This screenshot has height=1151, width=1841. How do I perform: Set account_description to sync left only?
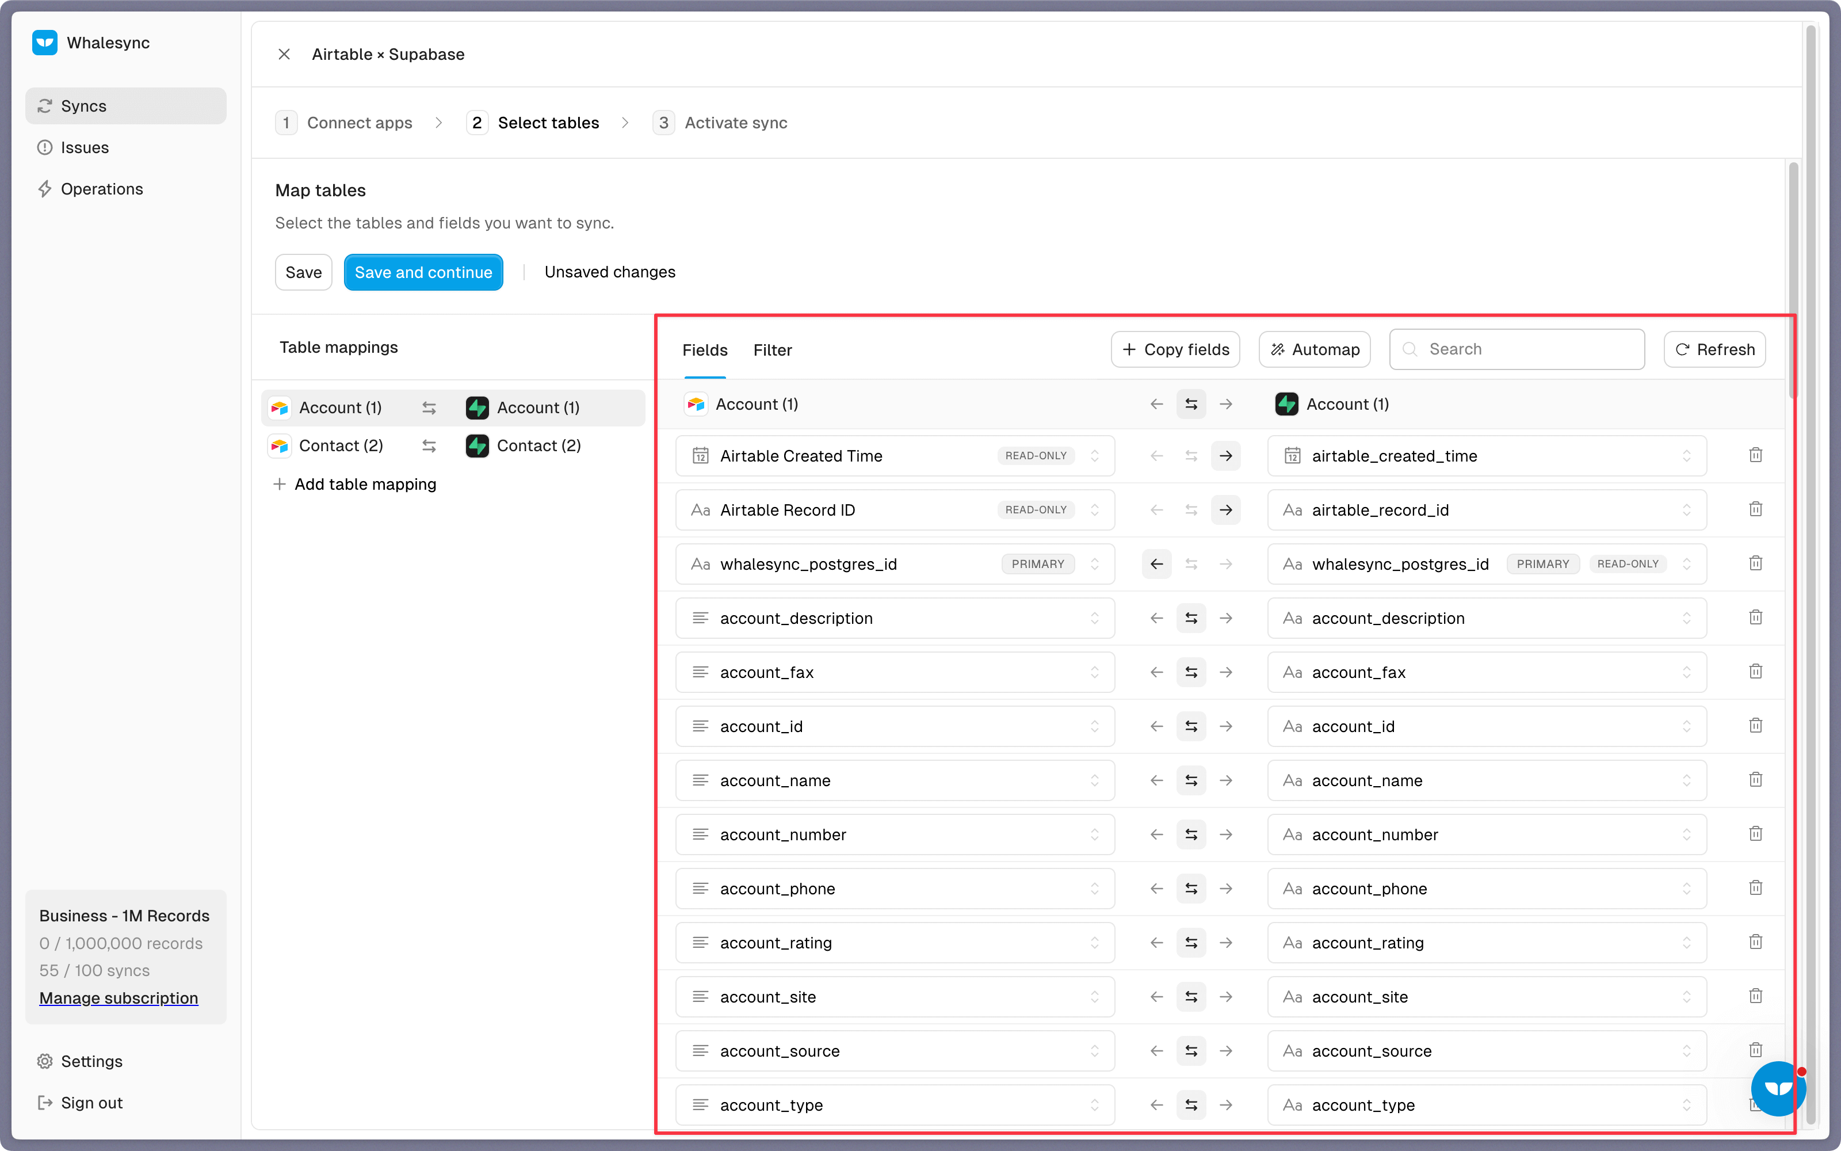tap(1156, 618)
